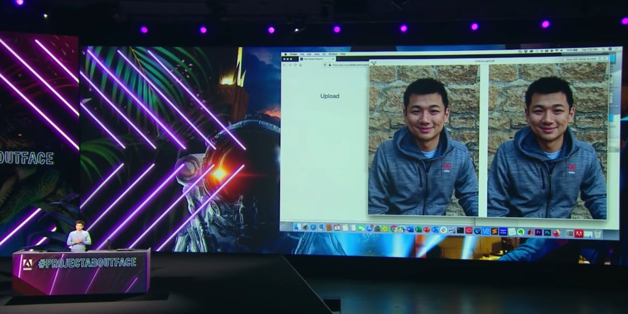Image resolution: width=628 pixels, height=314 pixels.
Task: Click the browser back arrow
Action: [284, 65]
